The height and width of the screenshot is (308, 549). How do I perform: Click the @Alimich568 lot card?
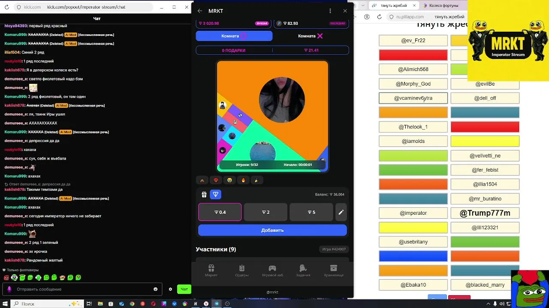click(x=413, y=69)
